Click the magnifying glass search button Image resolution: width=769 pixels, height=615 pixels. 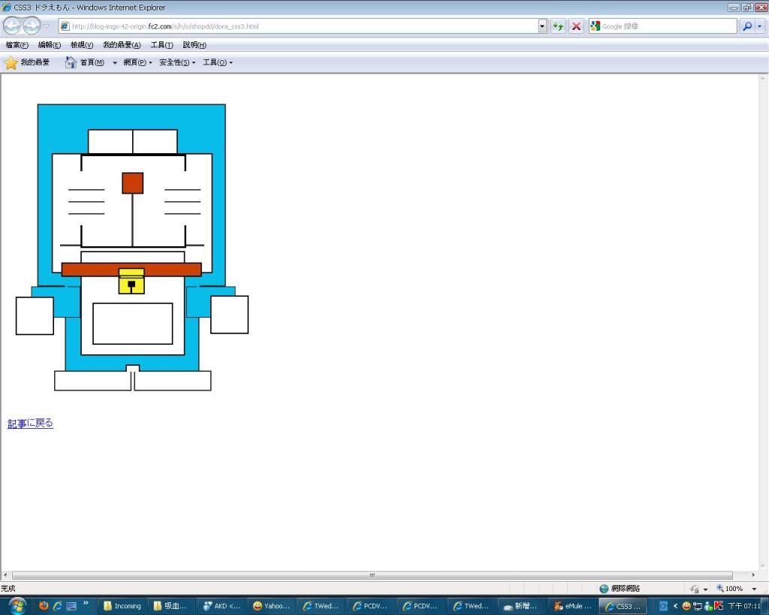(x=747, y=26)
